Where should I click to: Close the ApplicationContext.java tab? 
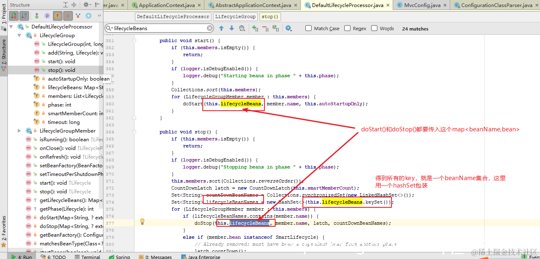199,5
